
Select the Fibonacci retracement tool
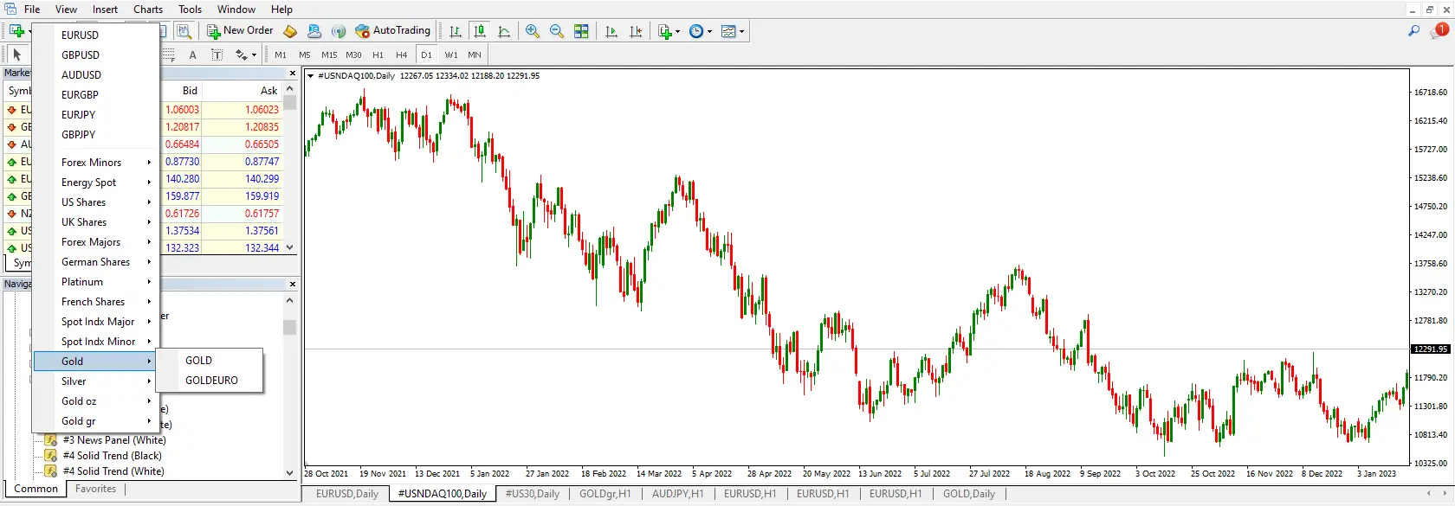168,54
